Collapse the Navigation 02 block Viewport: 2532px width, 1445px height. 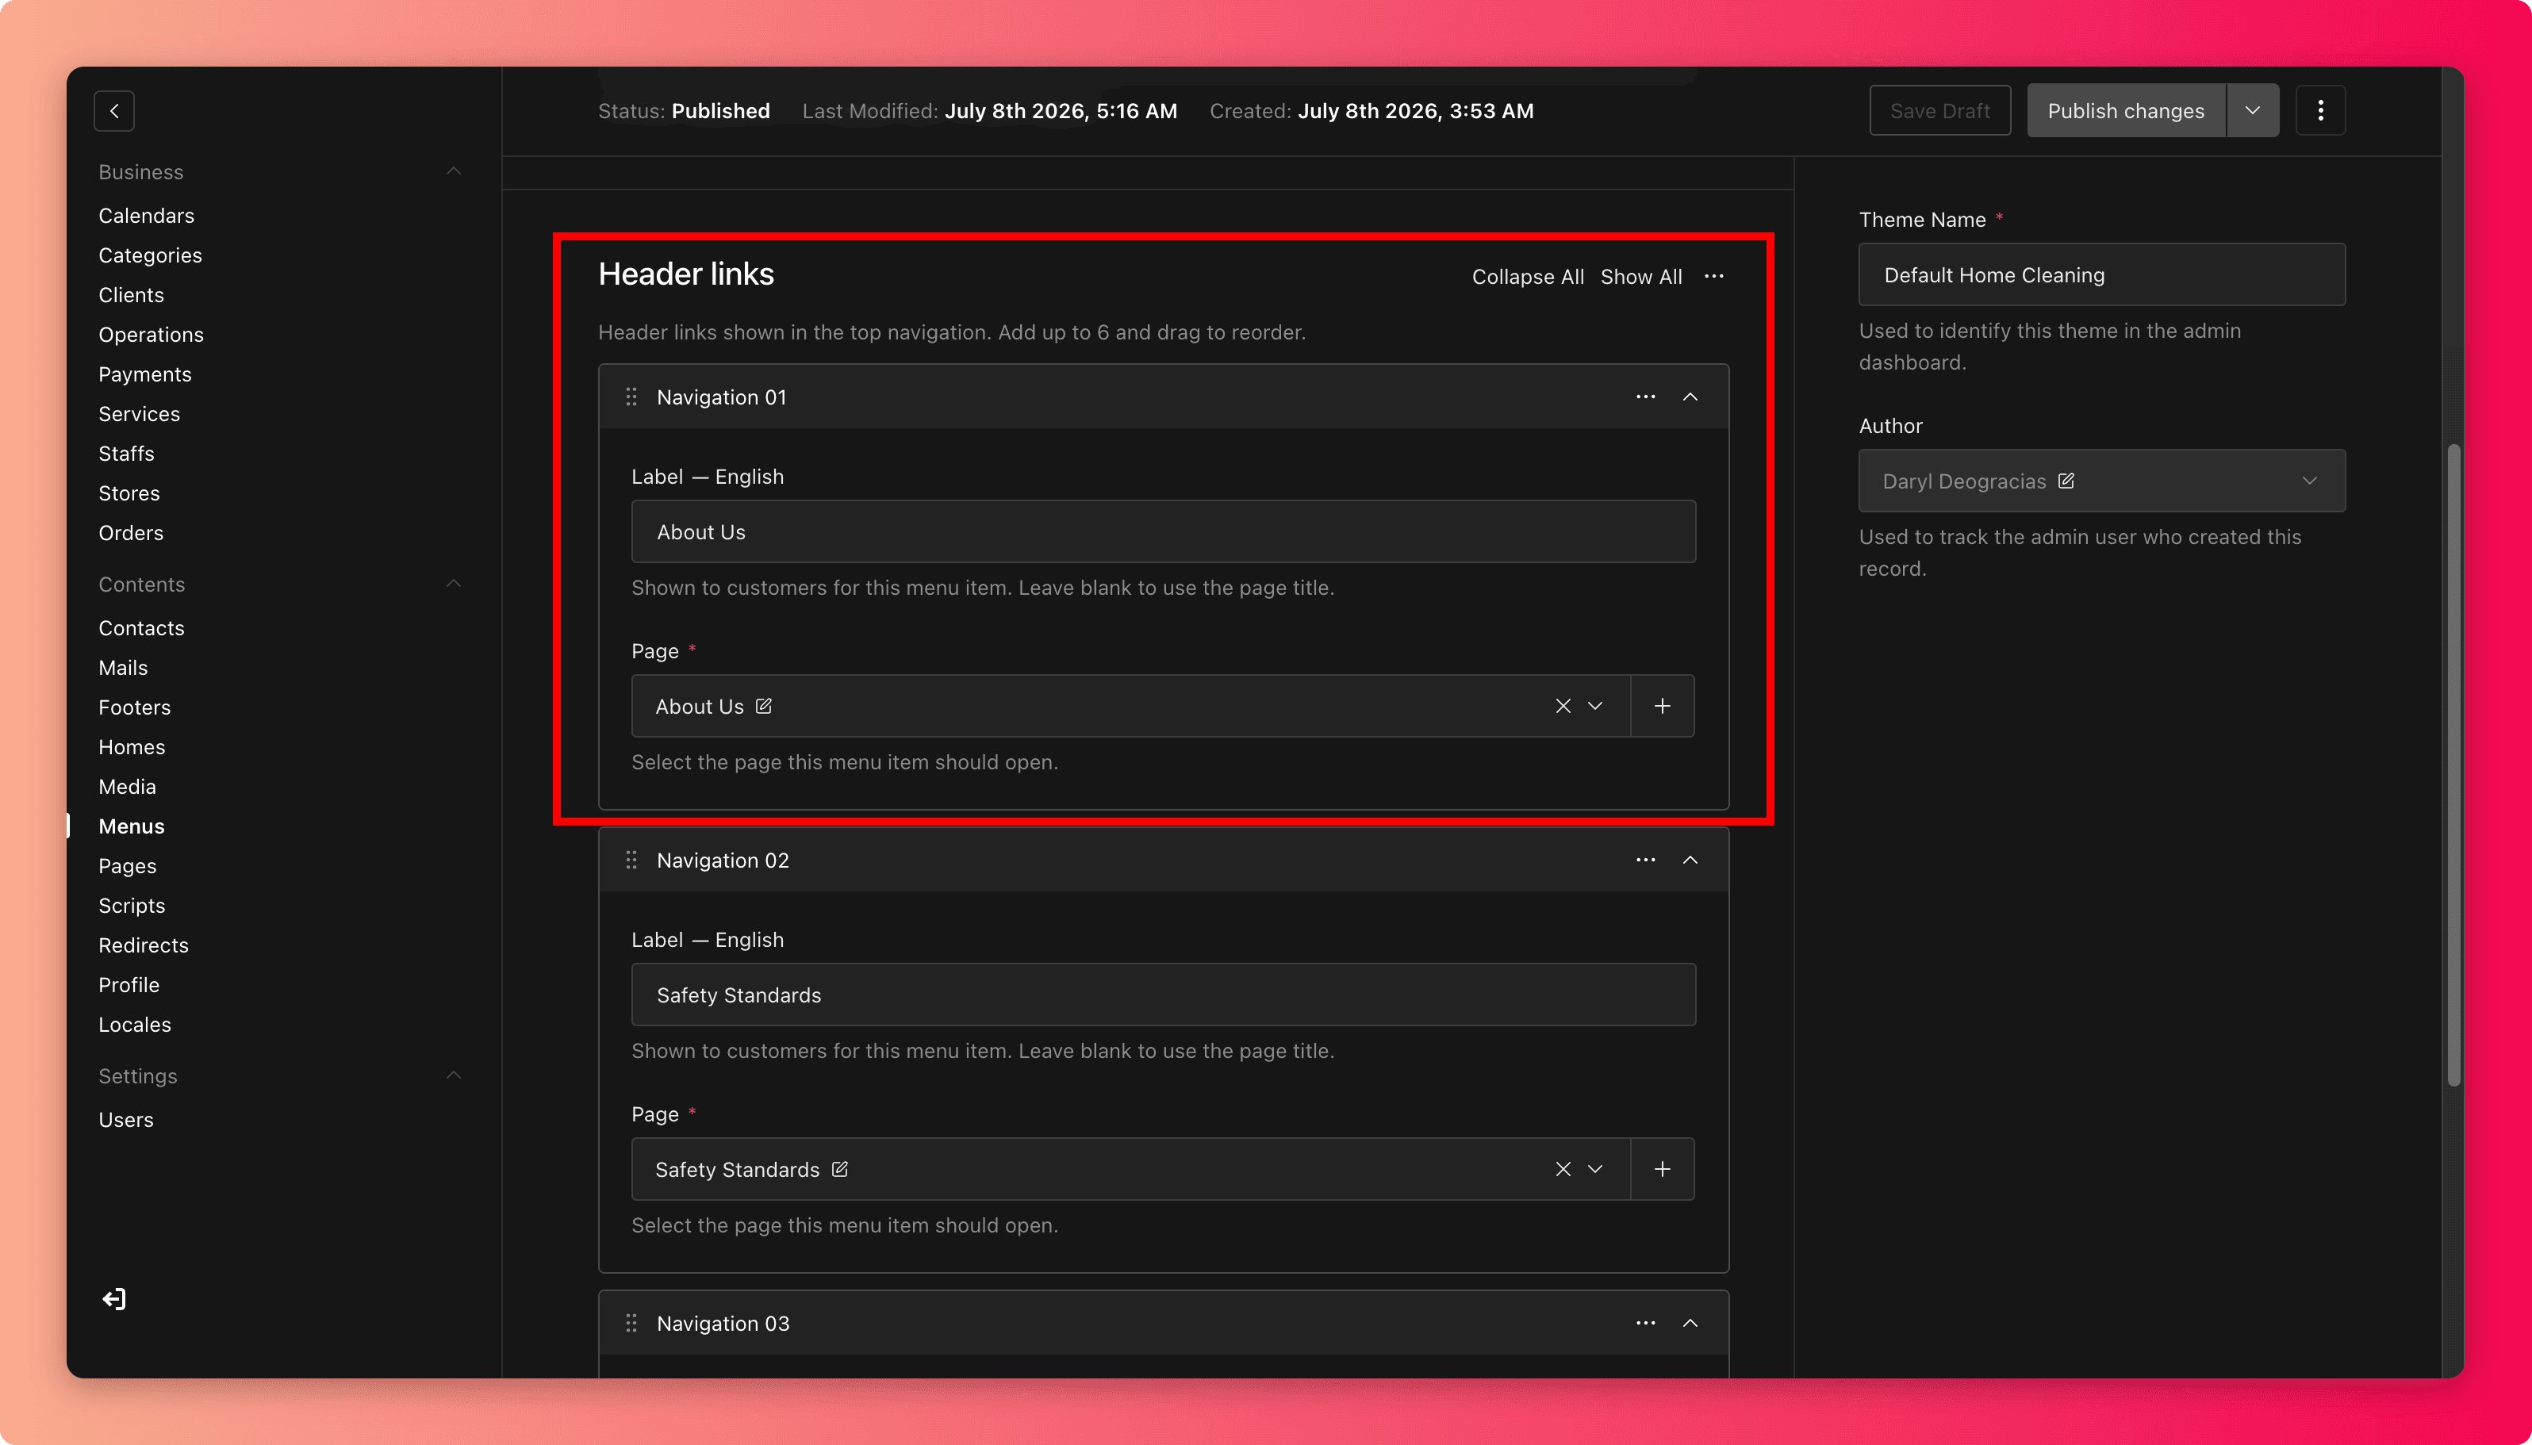(x=1690, y=860)
